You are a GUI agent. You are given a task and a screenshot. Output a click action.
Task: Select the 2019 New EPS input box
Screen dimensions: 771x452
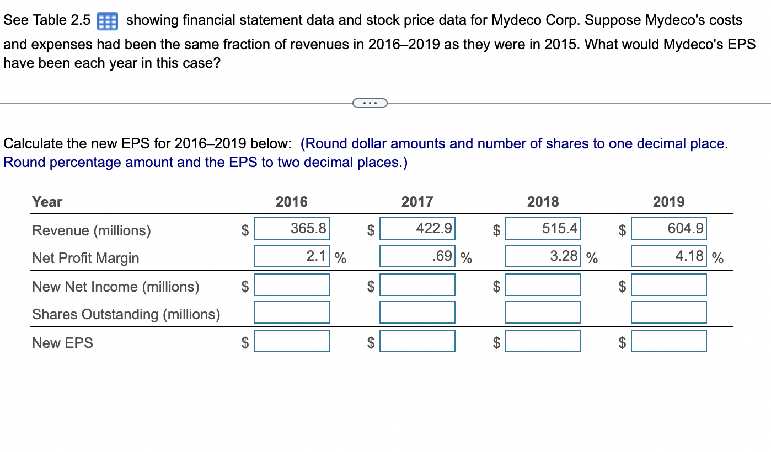[668, 341]
